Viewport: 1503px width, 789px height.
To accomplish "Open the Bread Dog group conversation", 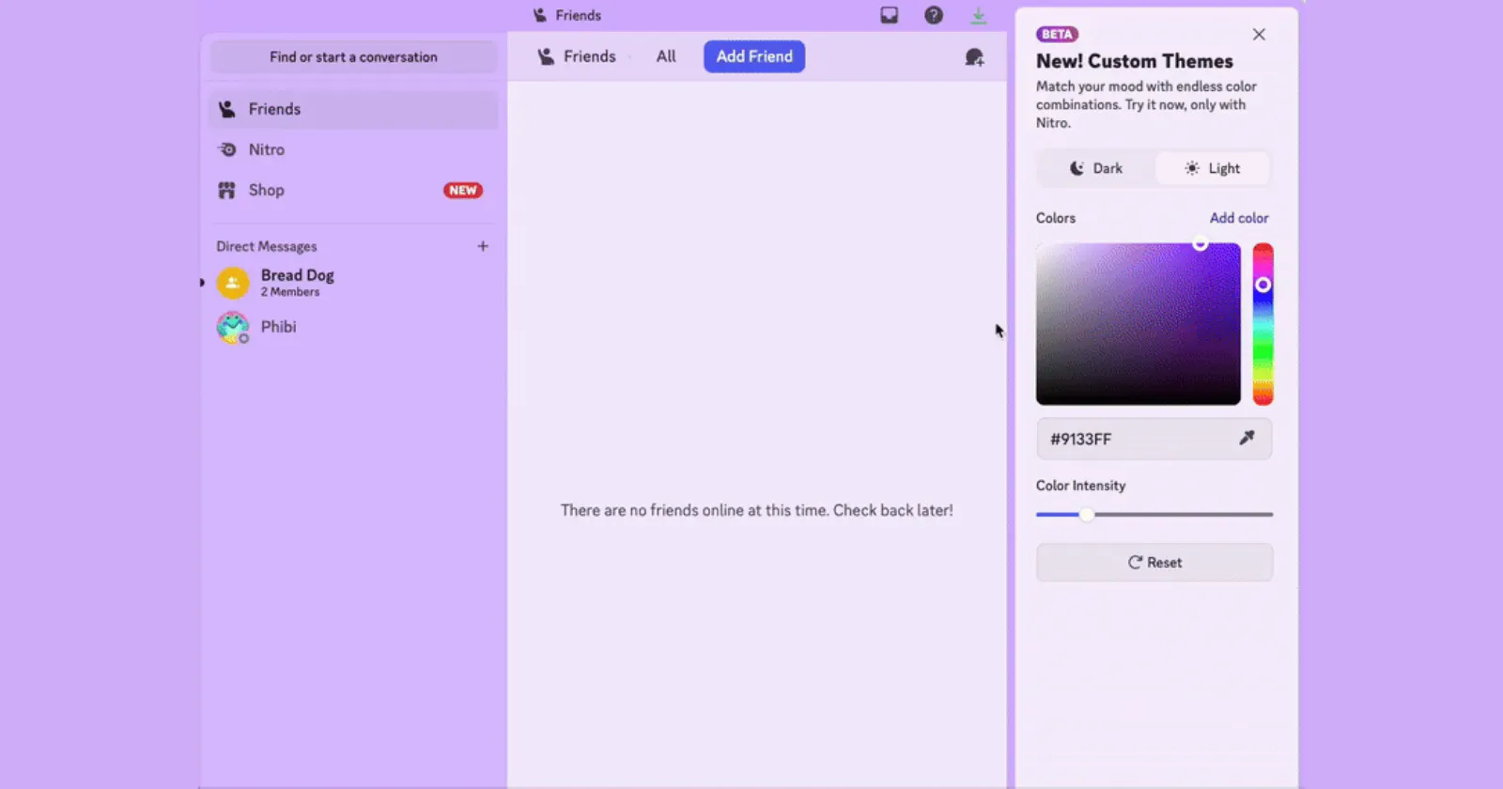I will (x=353, y=283).
